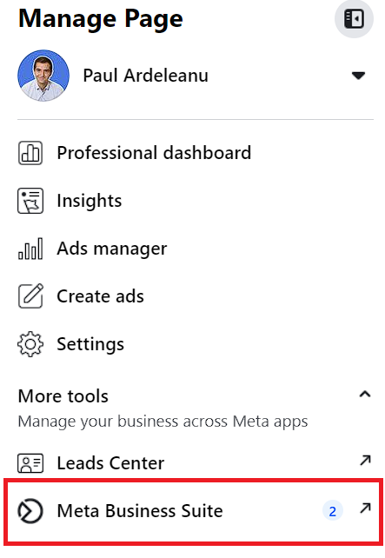Open the Professional dashboard menu item
The width and height of the screenshot is (385, 558).
coord(154,153)
